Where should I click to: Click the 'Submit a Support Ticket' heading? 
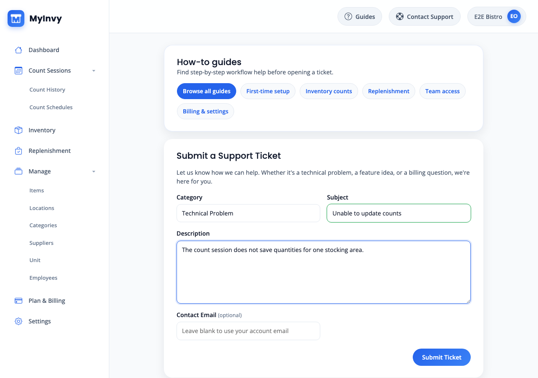pos(229,156)
